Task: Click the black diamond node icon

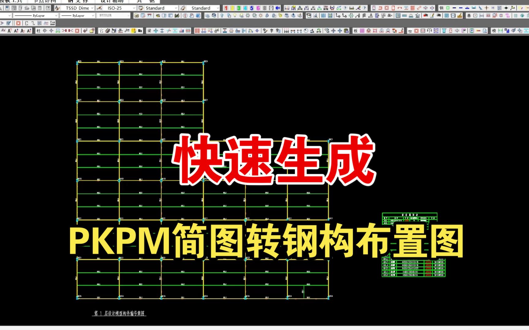Action: tap(506, 8)
